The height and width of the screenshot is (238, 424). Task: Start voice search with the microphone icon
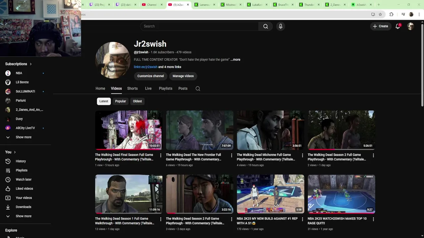point(281,26)
